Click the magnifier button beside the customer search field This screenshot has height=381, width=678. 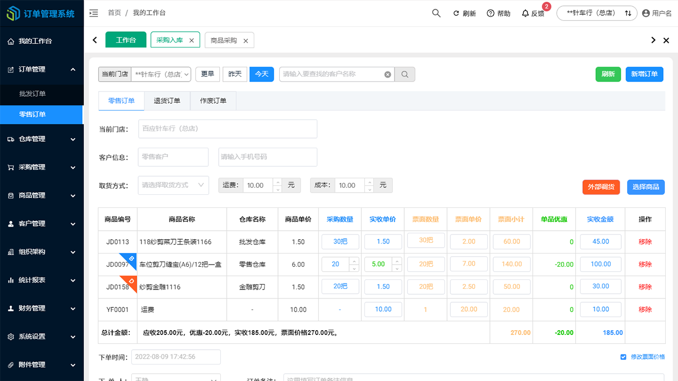pyautogui.click(x=405, y=74)
